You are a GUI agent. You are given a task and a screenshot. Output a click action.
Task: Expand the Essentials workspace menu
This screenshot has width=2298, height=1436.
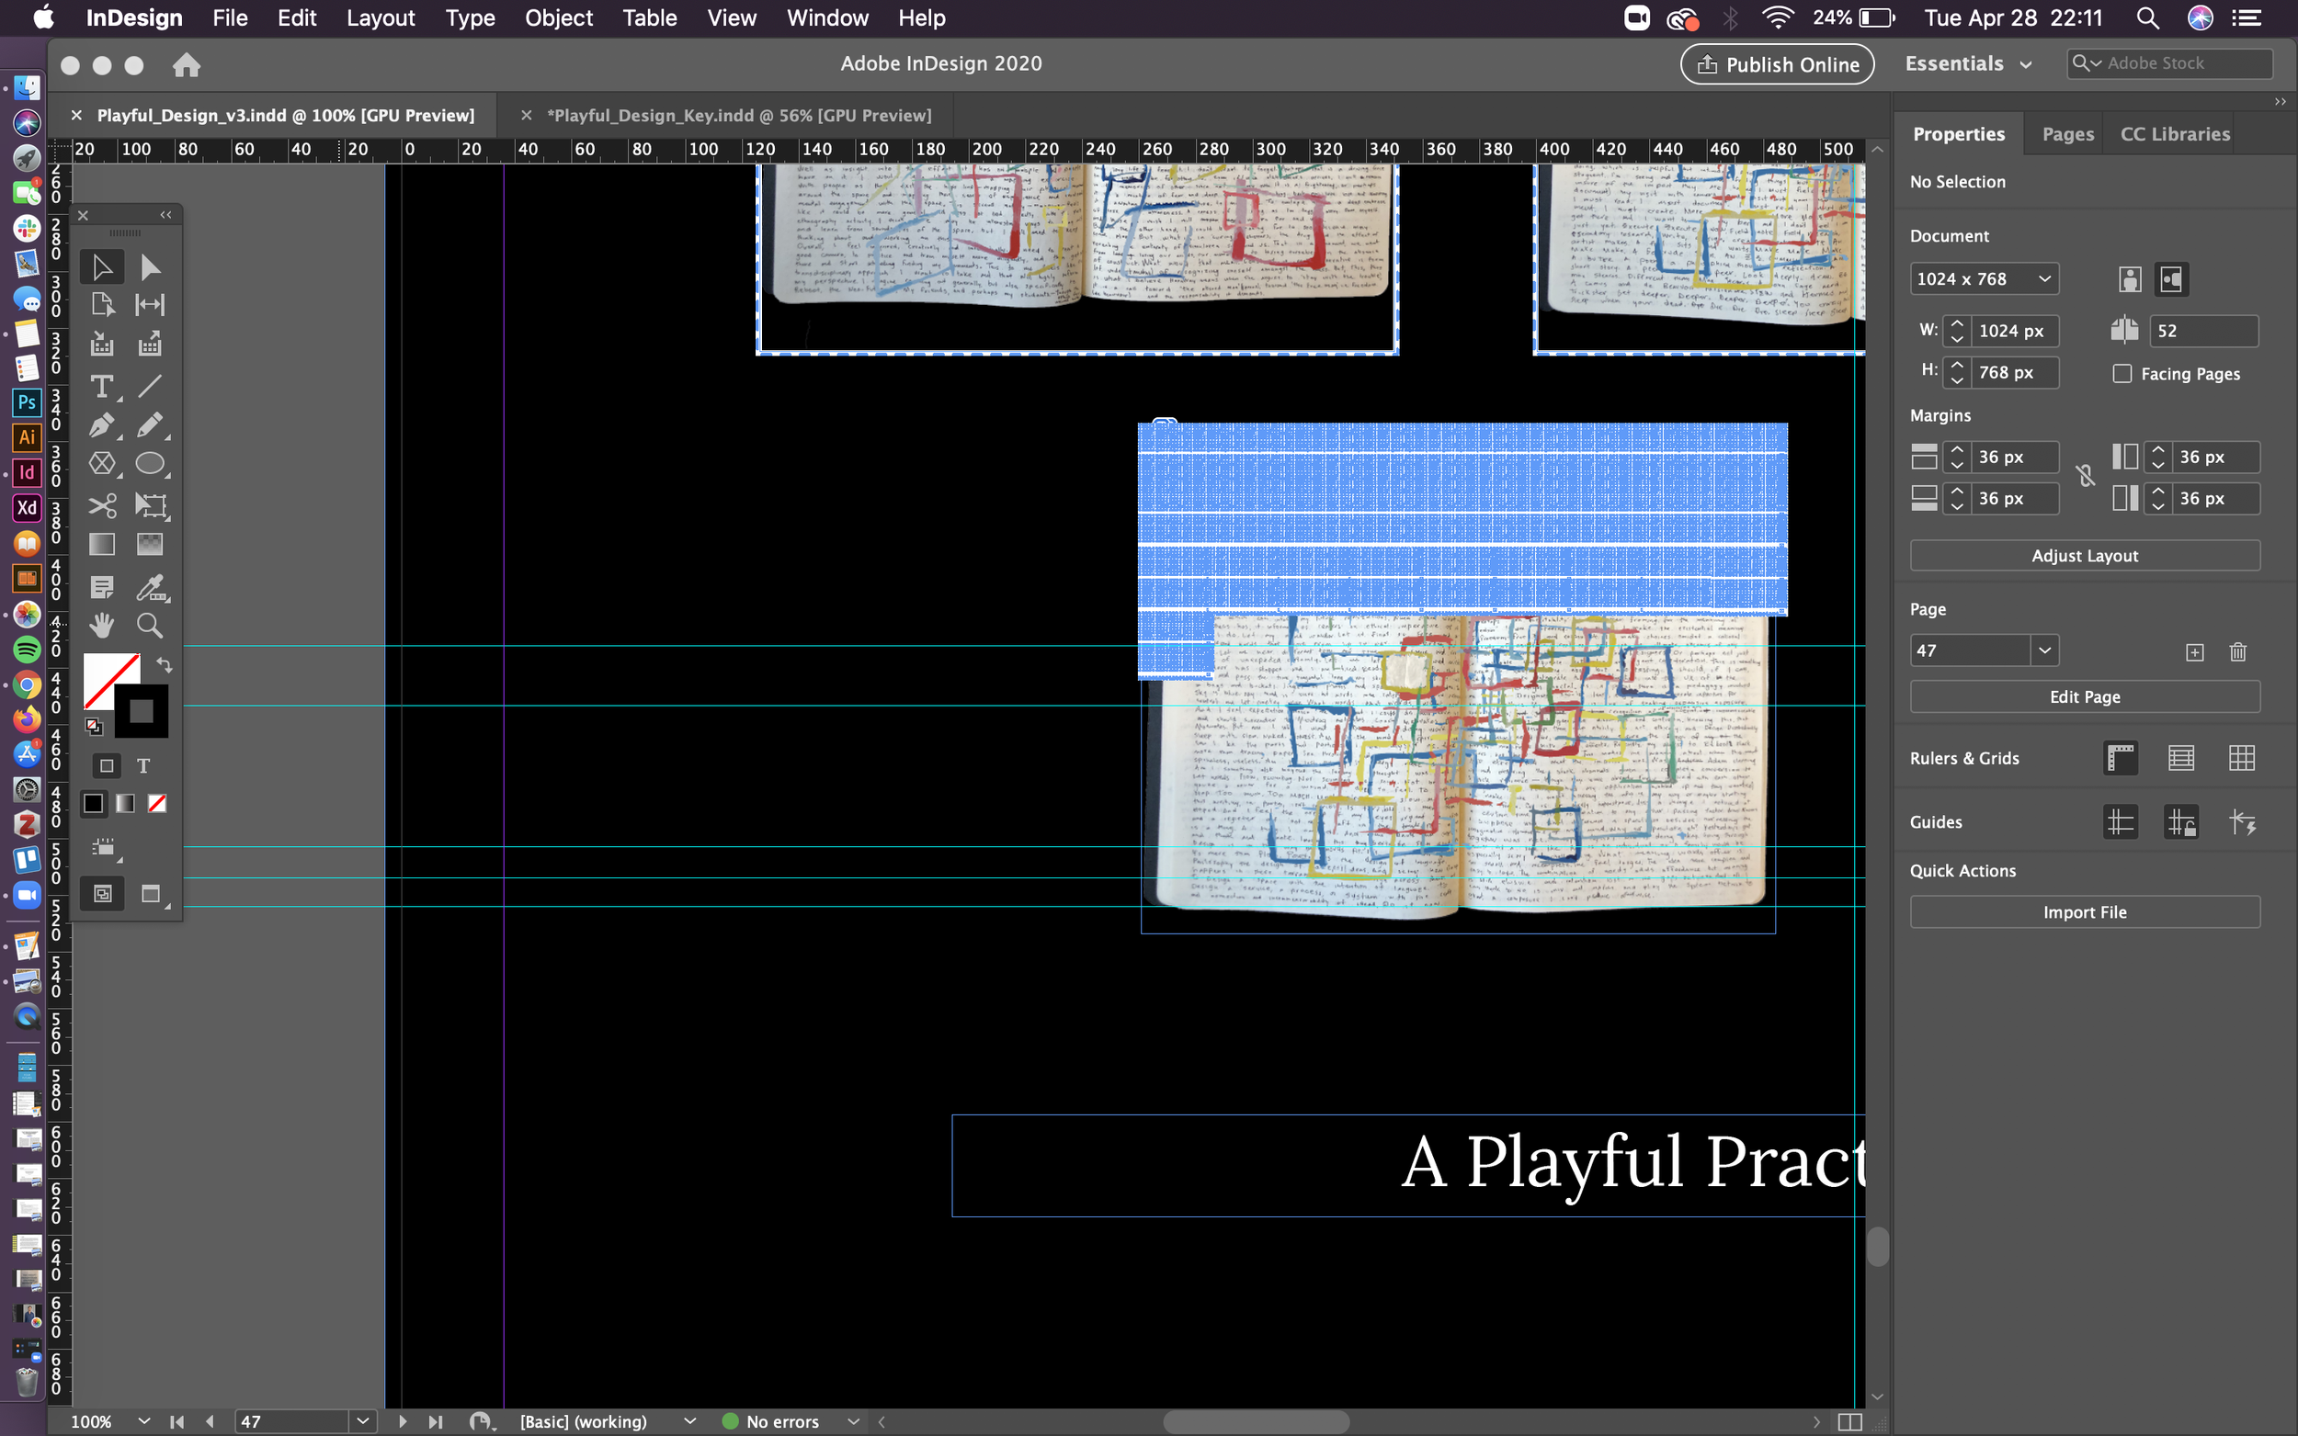1968,63
